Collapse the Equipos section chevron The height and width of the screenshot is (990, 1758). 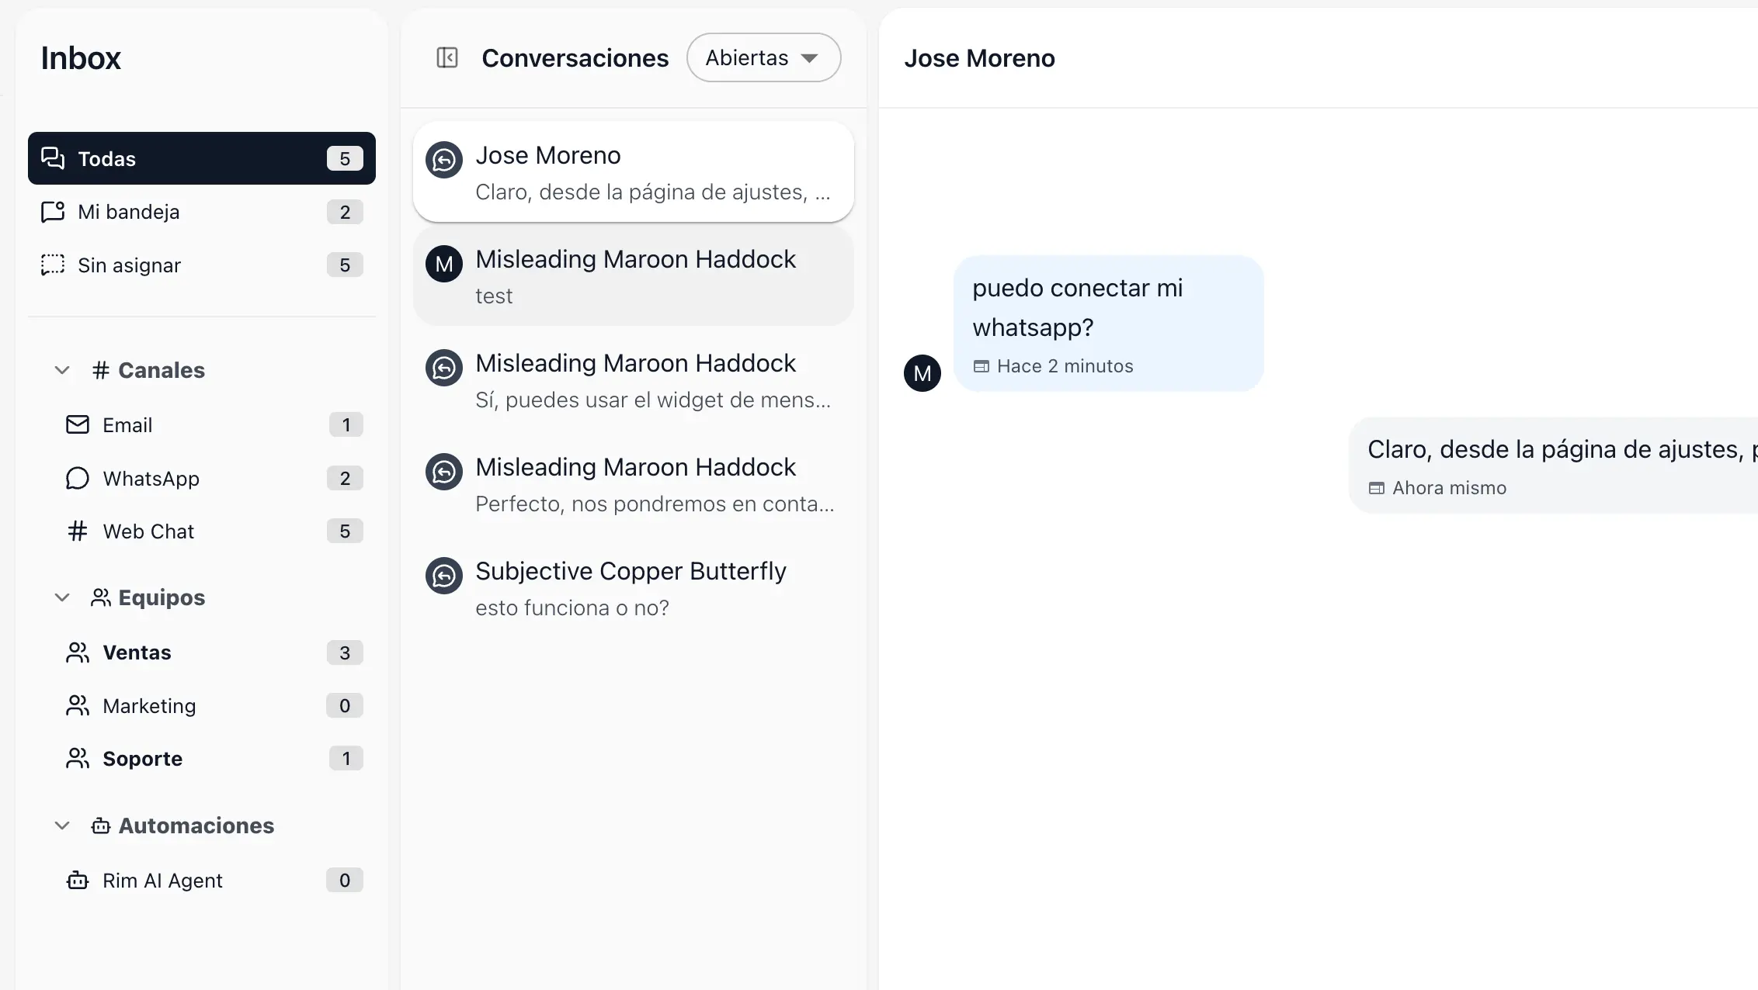click(x=62, y=597)
